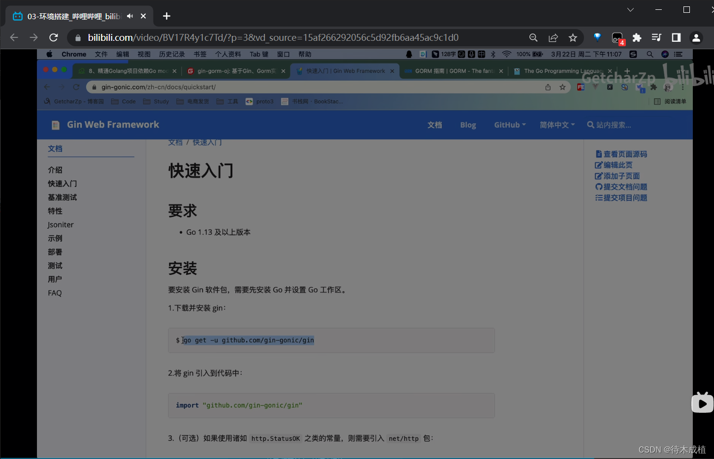Open media control playlist icon
714x459 pixels.
click(656, 37)
